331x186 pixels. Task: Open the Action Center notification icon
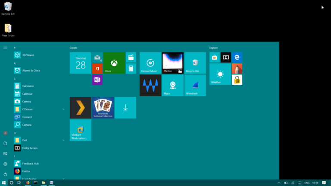pos(324,183)
